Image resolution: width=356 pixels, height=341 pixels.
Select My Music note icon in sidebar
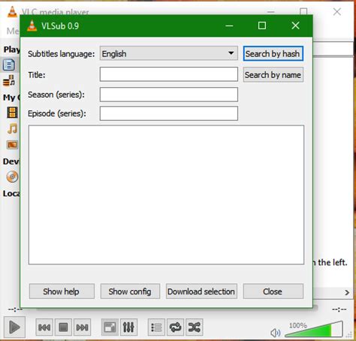coord(12,128)
